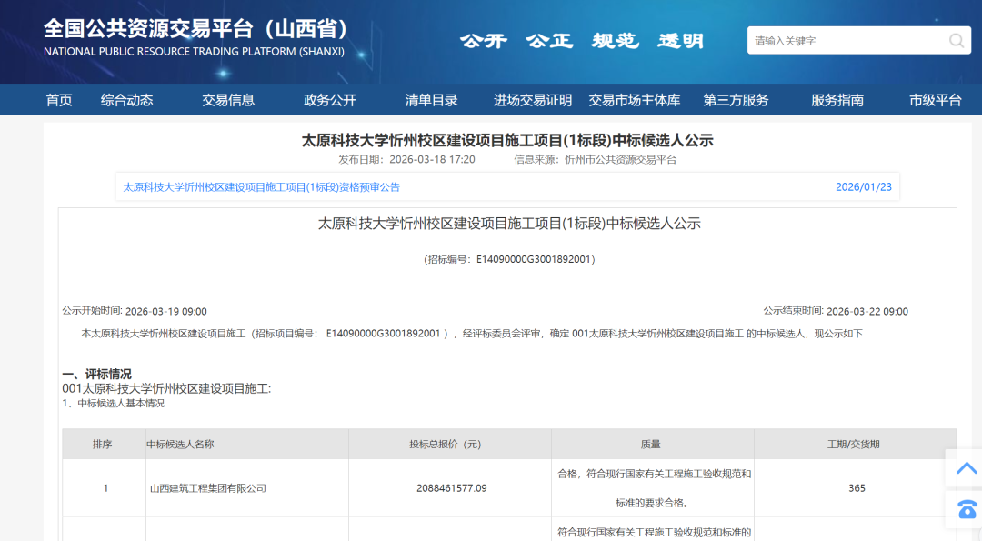
Task: Open the telephone contact icon
Action: [x=966, y=509]
